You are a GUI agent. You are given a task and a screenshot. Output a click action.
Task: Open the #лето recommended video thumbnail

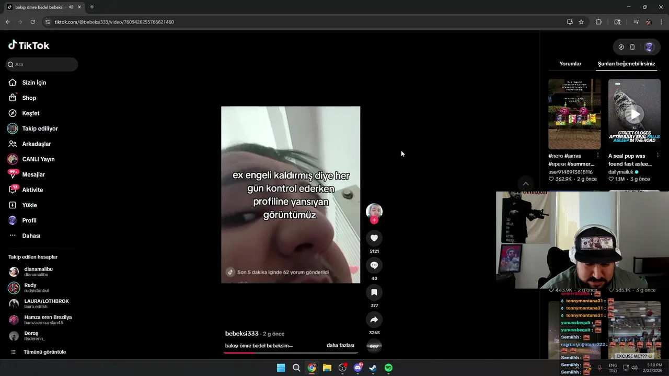574,114
